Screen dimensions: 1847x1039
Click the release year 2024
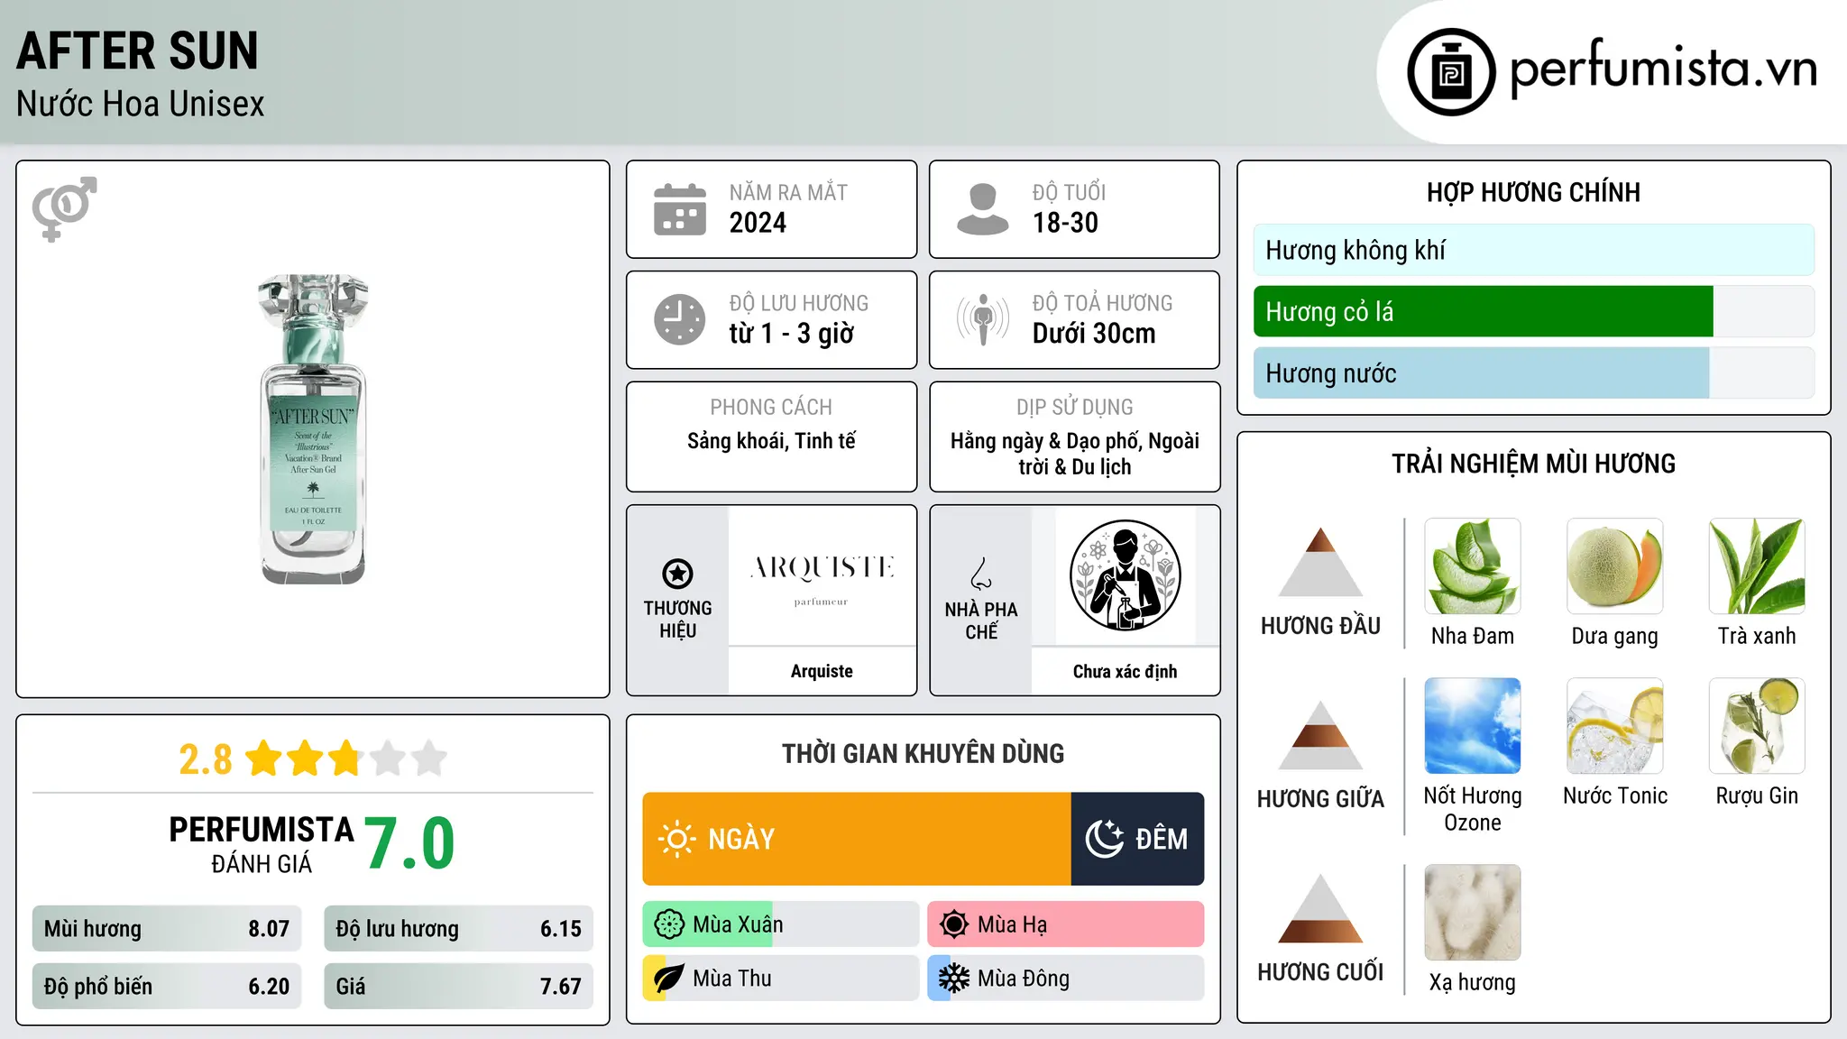pos(758,223)
